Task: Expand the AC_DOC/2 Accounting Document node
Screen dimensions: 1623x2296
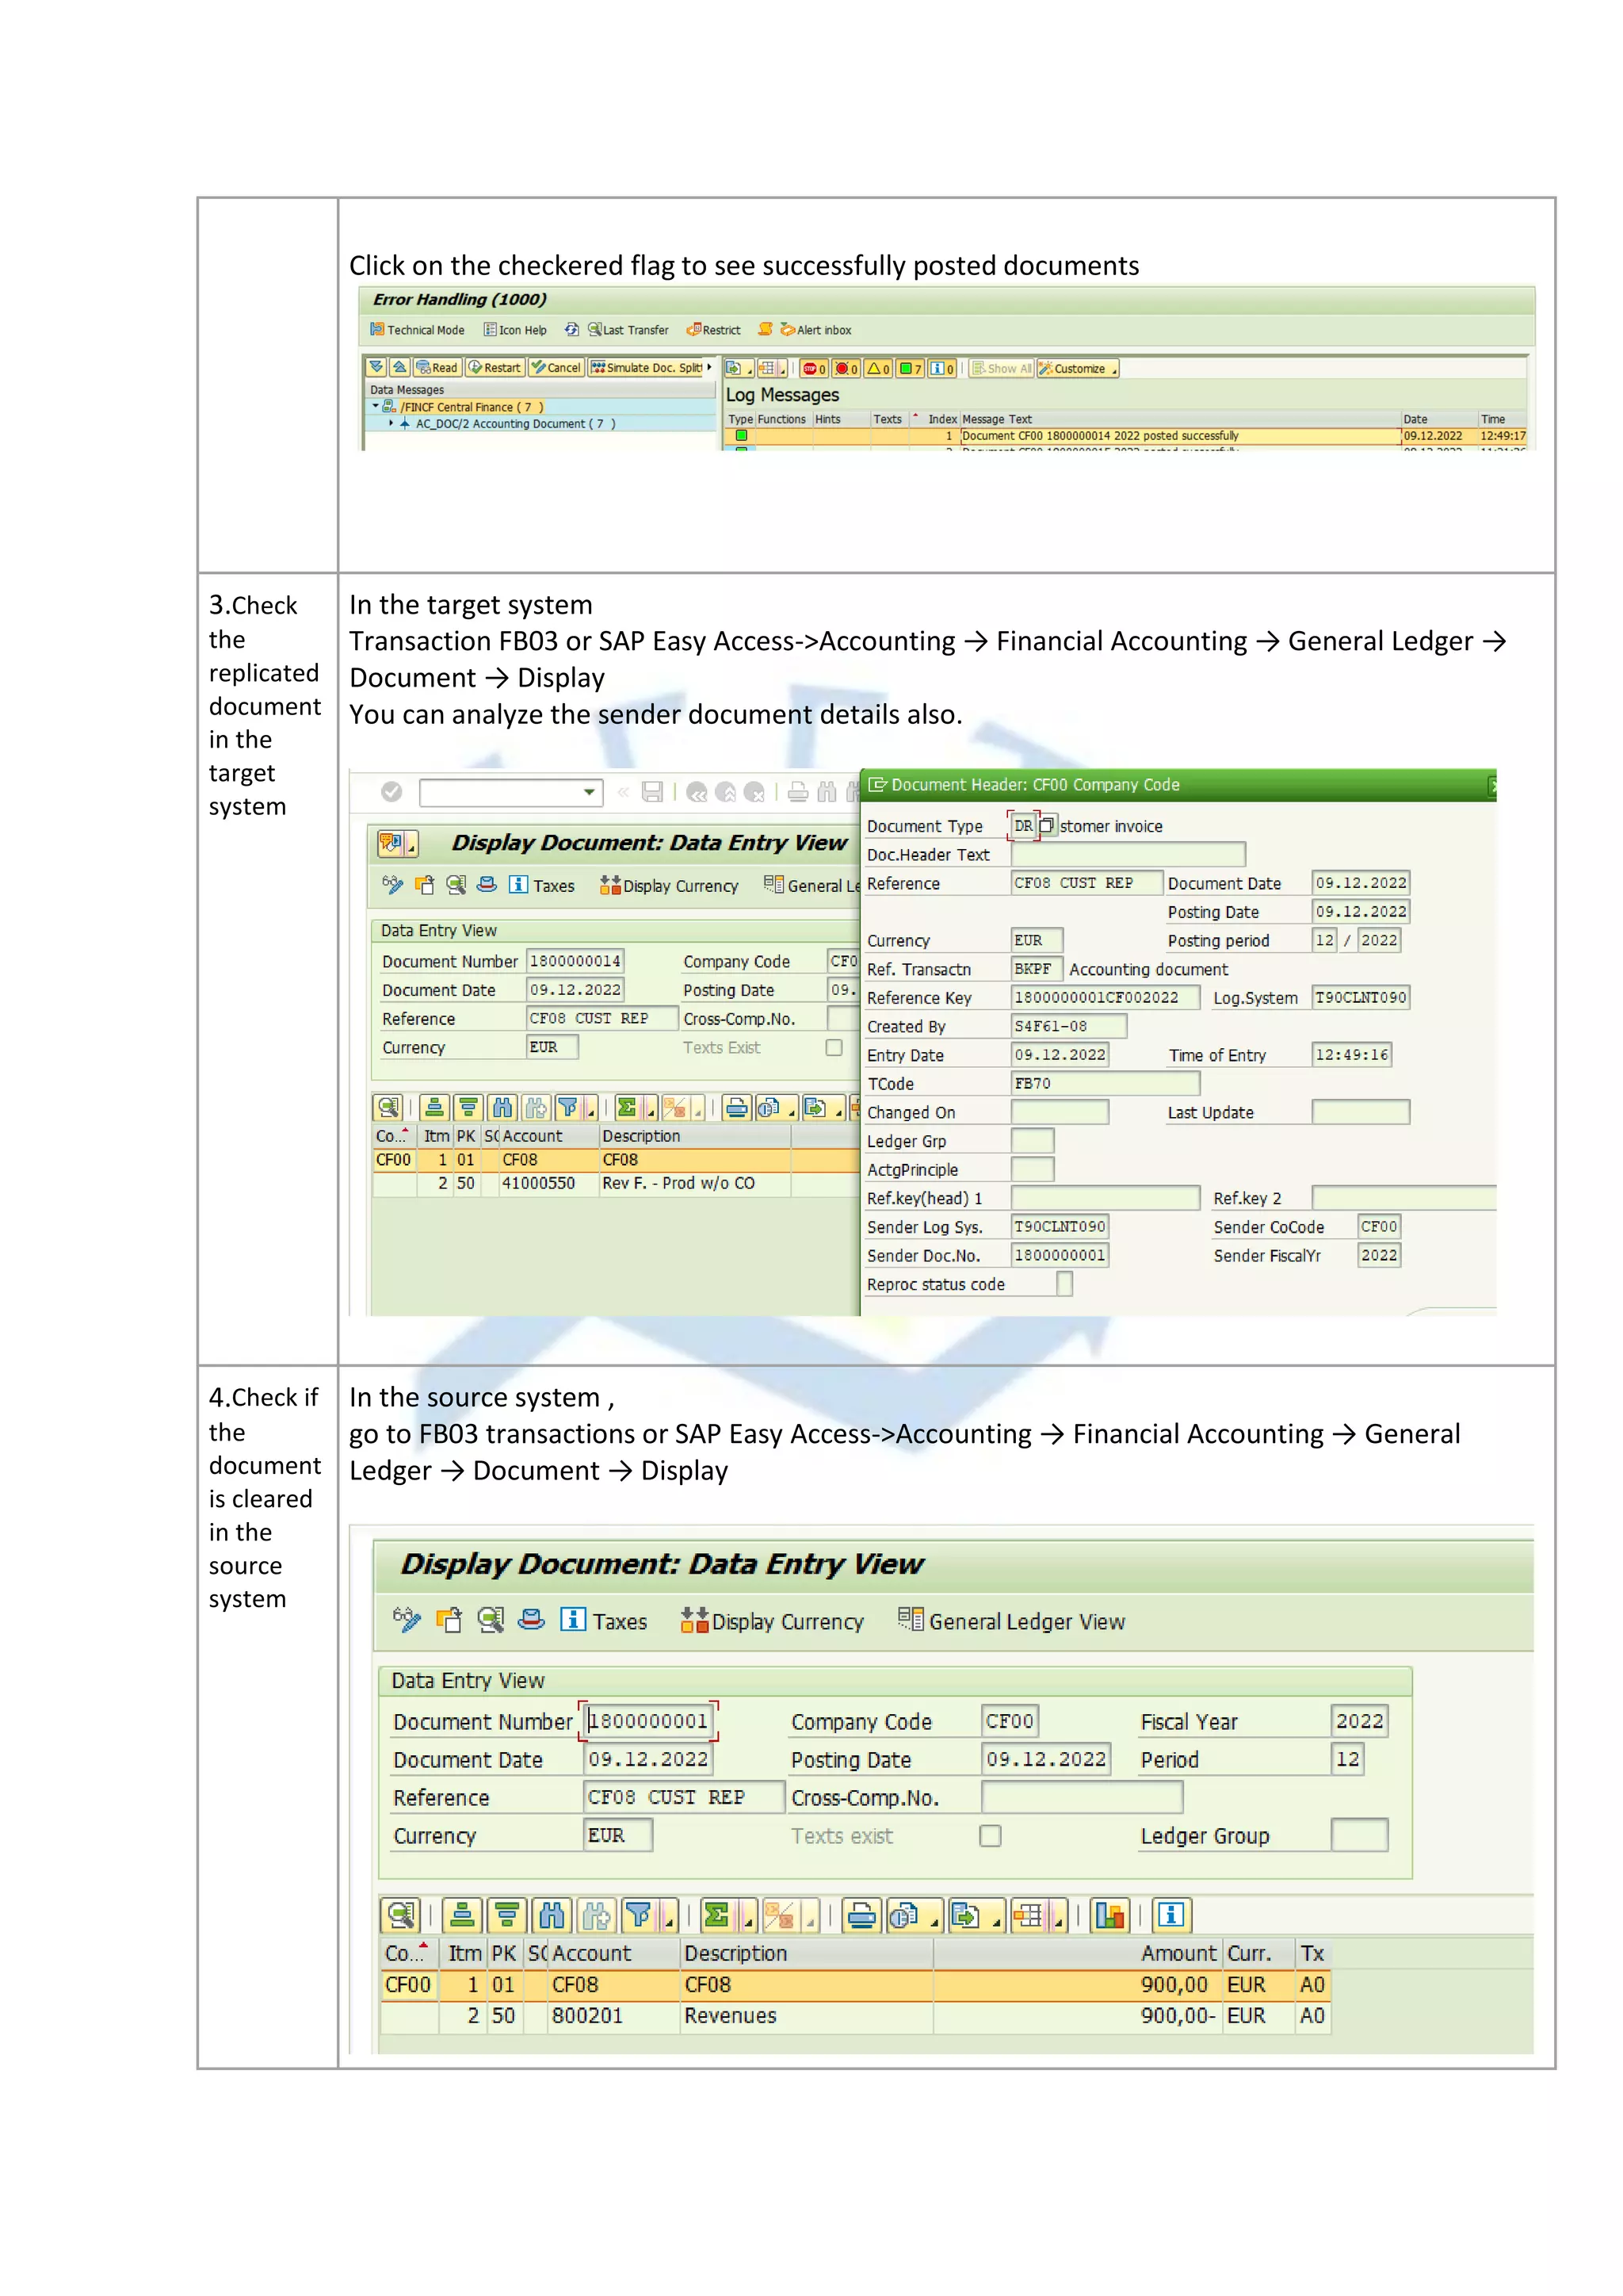Action: (x=391, y=423)
